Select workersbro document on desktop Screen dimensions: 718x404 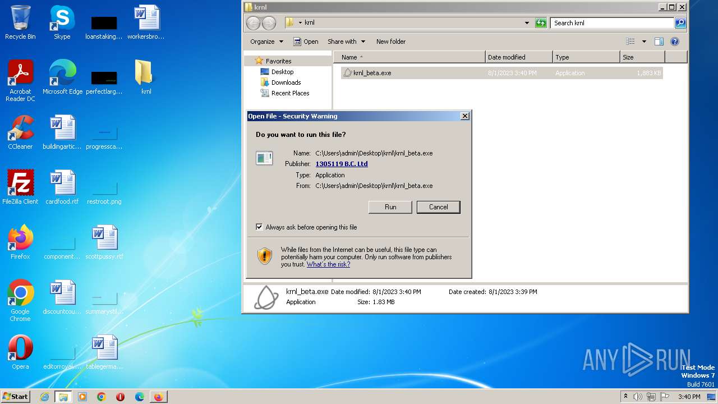point(146,22)
